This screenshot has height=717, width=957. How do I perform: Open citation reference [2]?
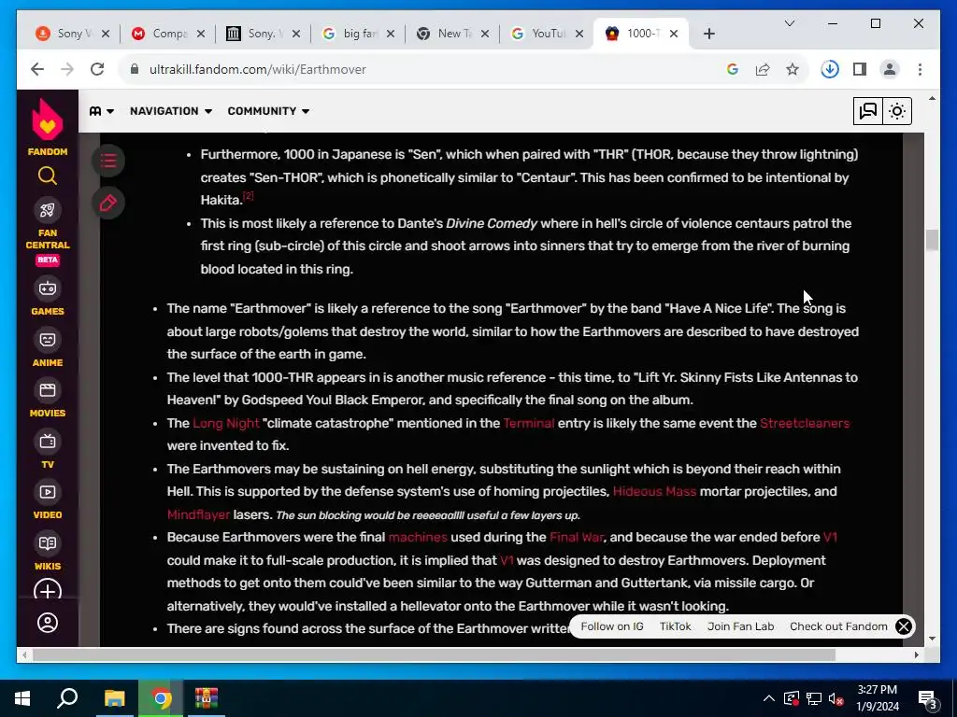pyautogui.click(x=248, y=196)
